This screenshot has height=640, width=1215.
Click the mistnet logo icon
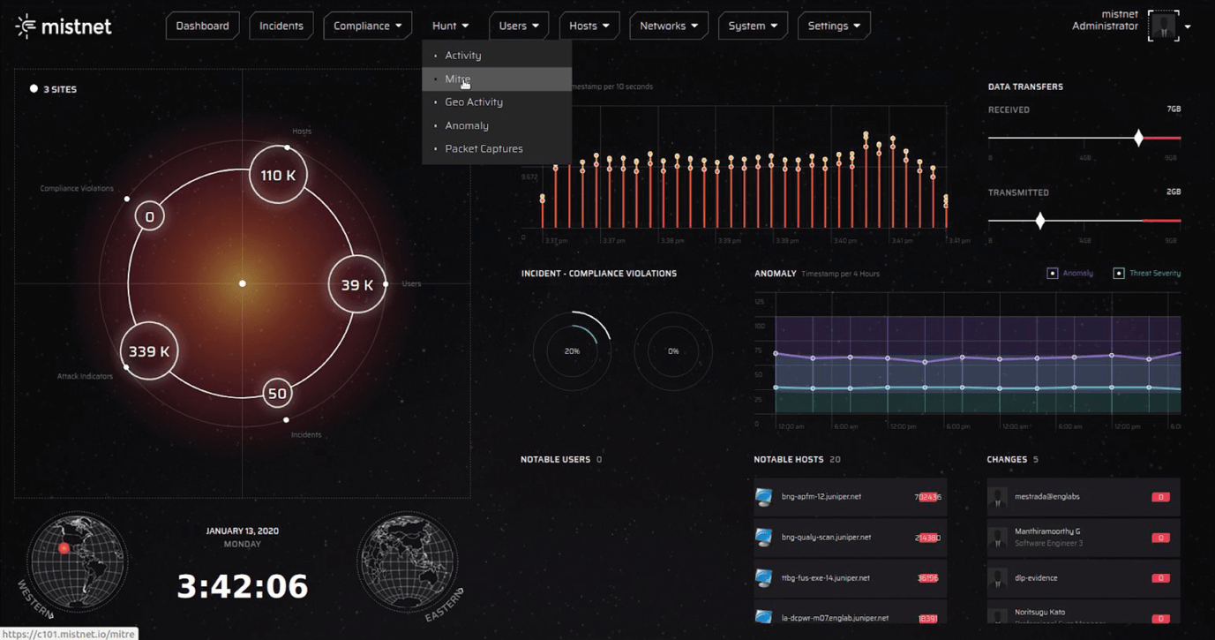26,26
